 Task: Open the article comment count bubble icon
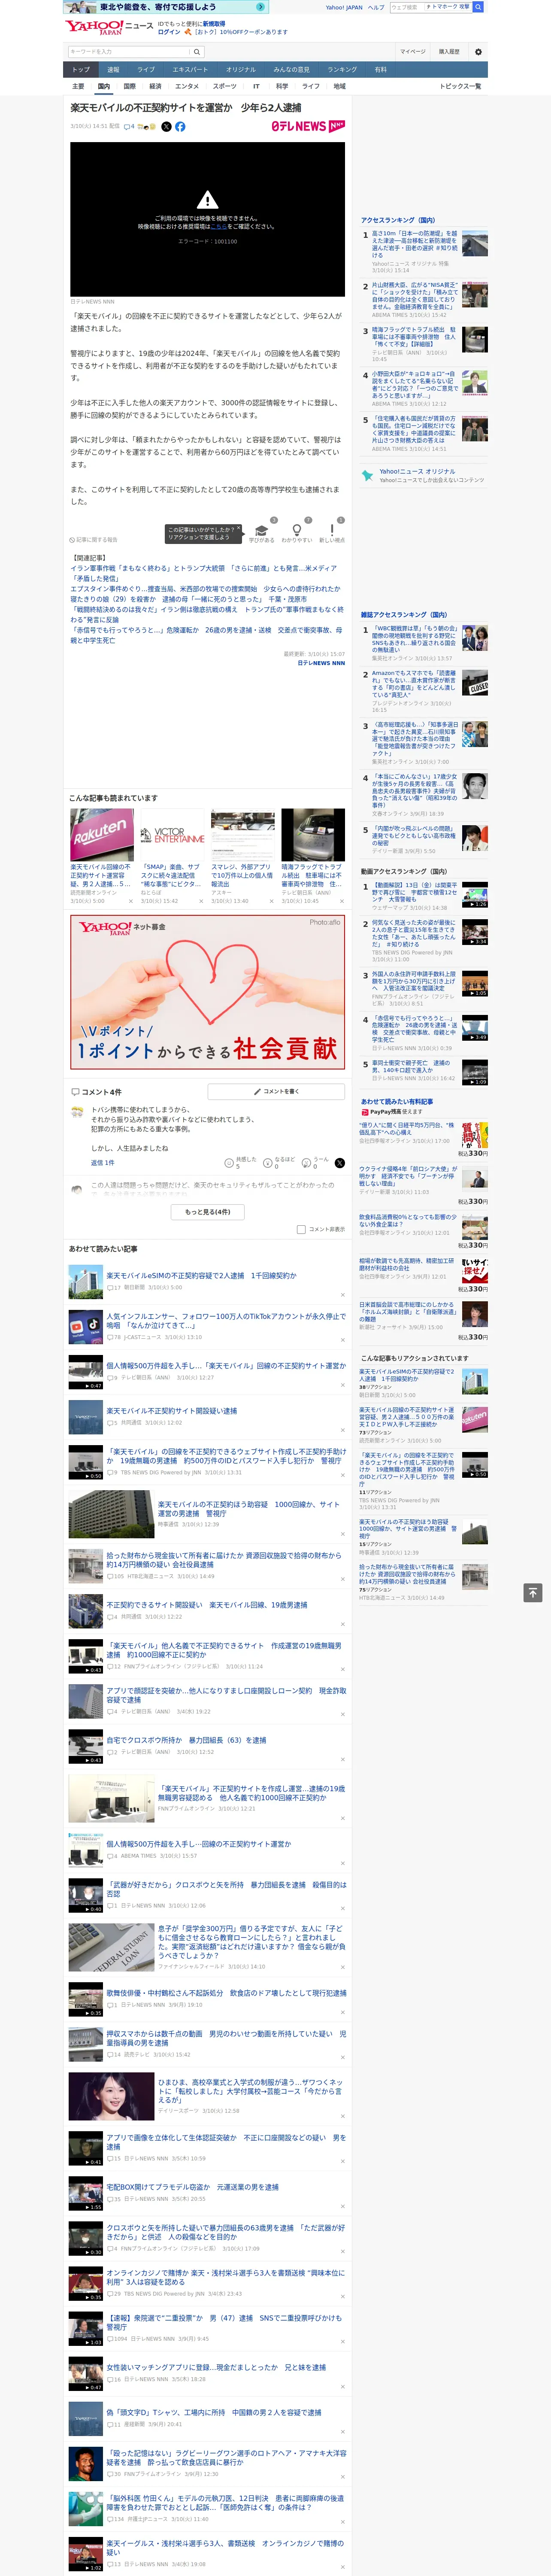click(127, 127)
